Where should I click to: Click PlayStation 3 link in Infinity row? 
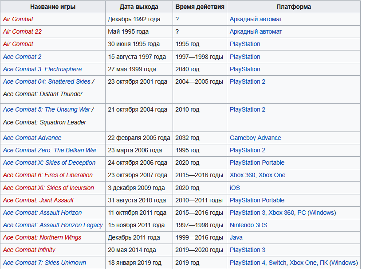[248, 250]
